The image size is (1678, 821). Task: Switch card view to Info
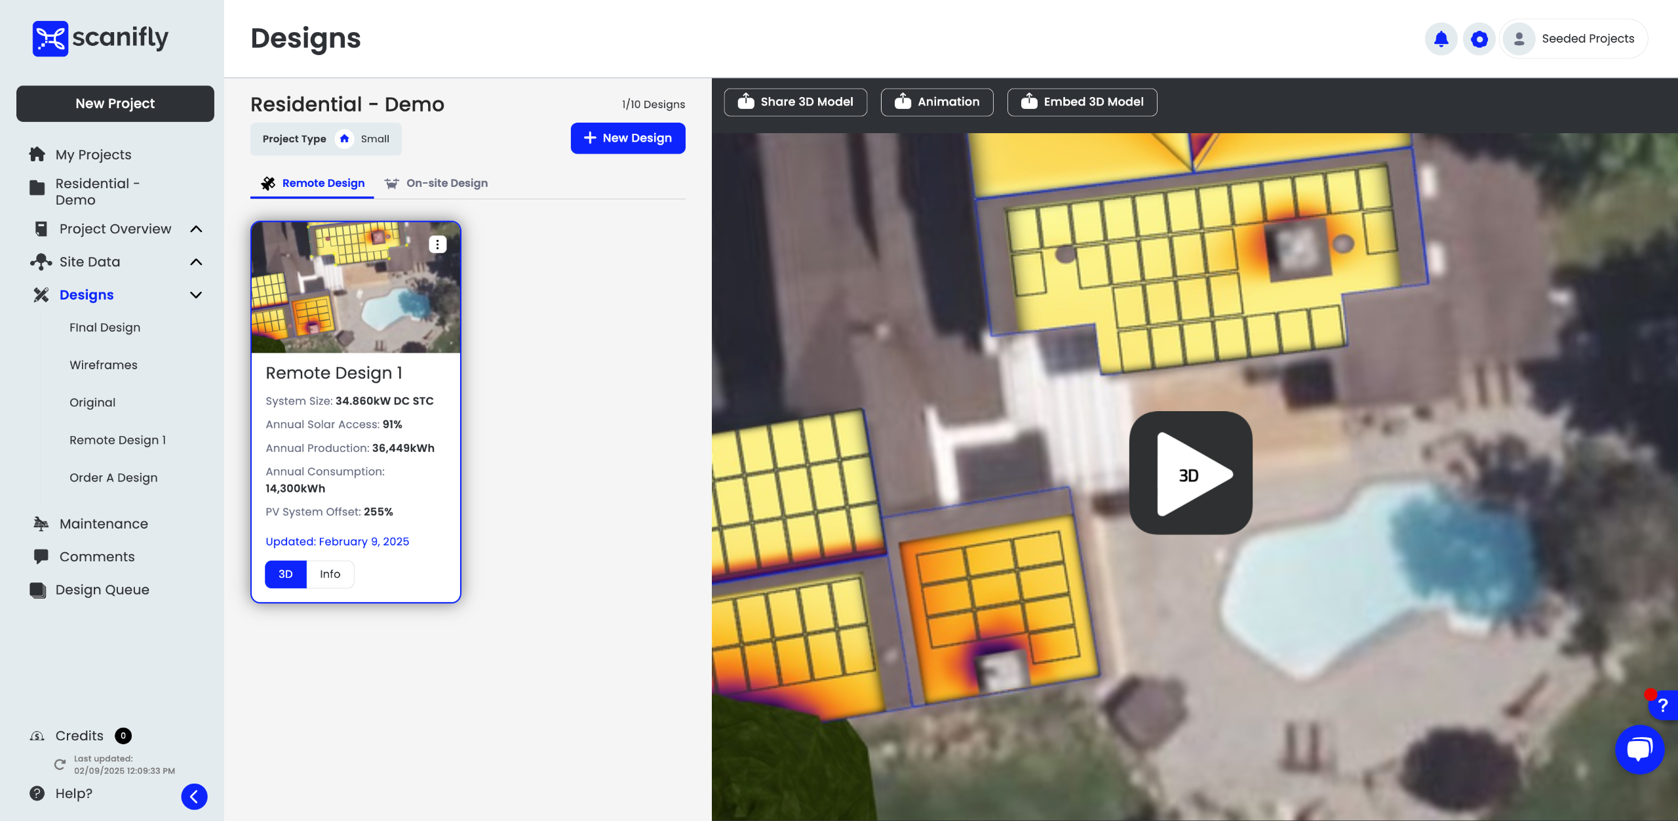(x=330, y=574)
